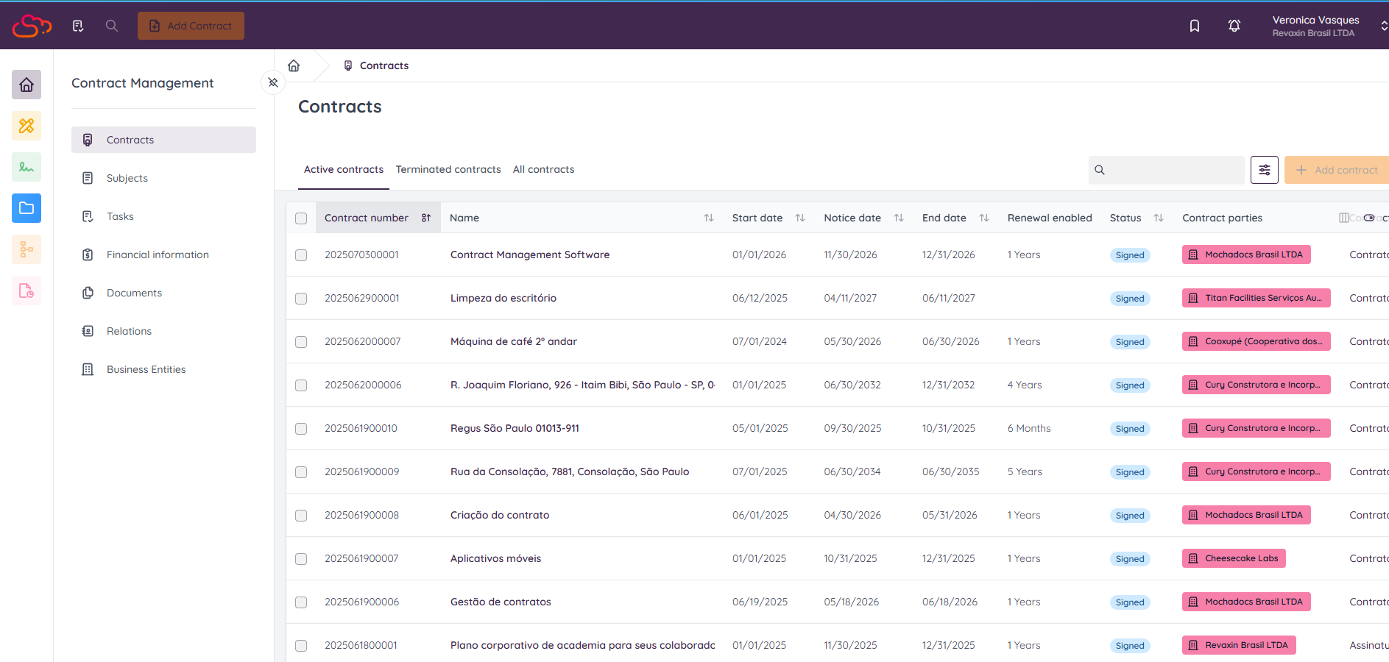Viewport: 1389px width, 662px height.
Task: Open the pink document-history icon in the sidebar
Action: pyautogui.click(x=26, y=291)
